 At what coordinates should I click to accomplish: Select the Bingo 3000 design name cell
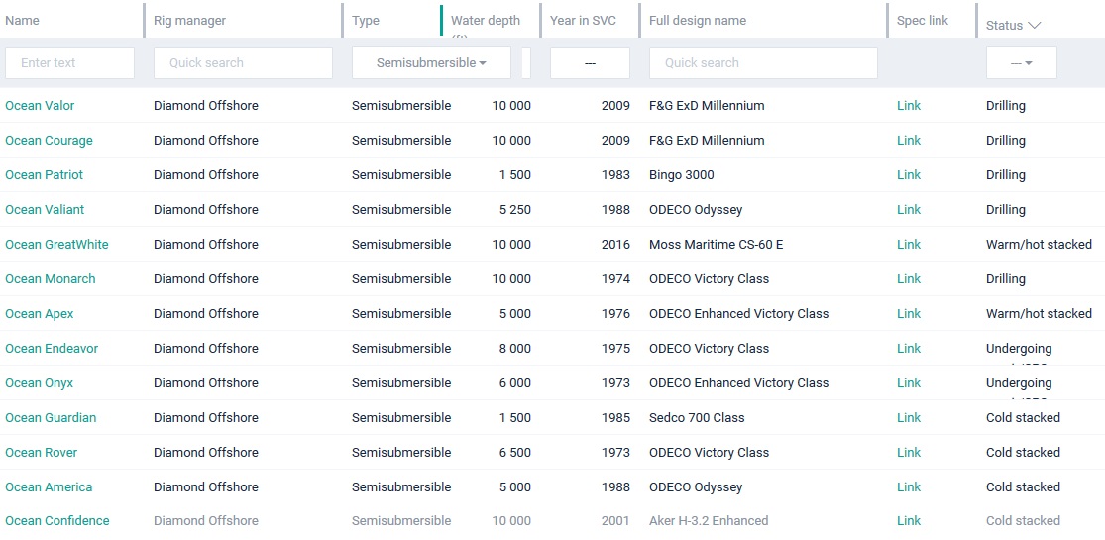pos(682,174)
